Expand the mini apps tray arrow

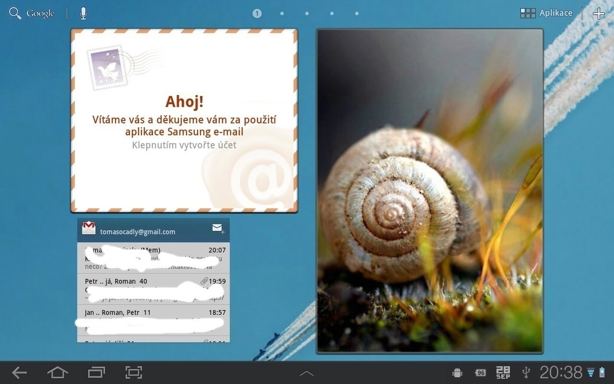307,373
